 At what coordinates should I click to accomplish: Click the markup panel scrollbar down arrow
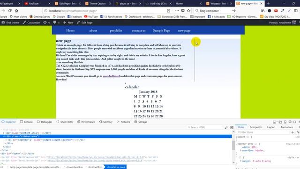click(x=233, y=163)
